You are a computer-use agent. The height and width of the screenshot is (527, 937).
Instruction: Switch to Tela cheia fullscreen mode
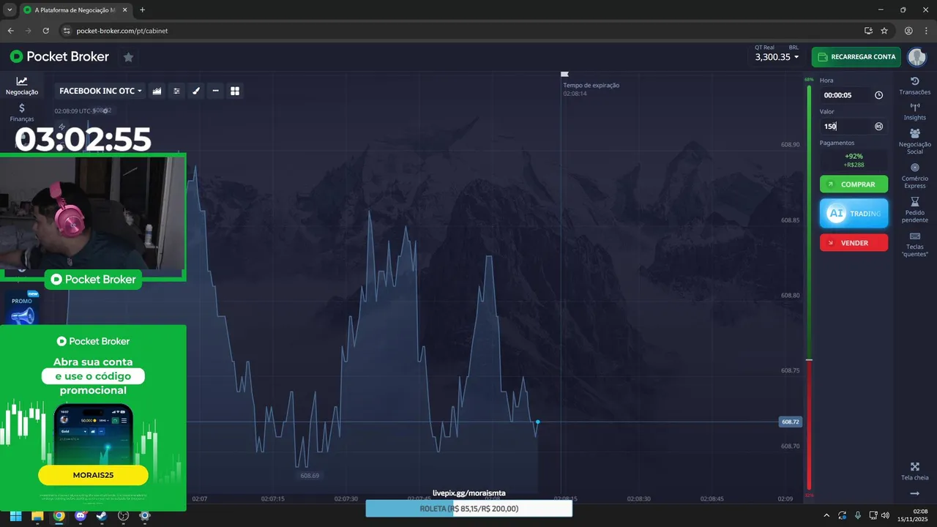point(914,471)
